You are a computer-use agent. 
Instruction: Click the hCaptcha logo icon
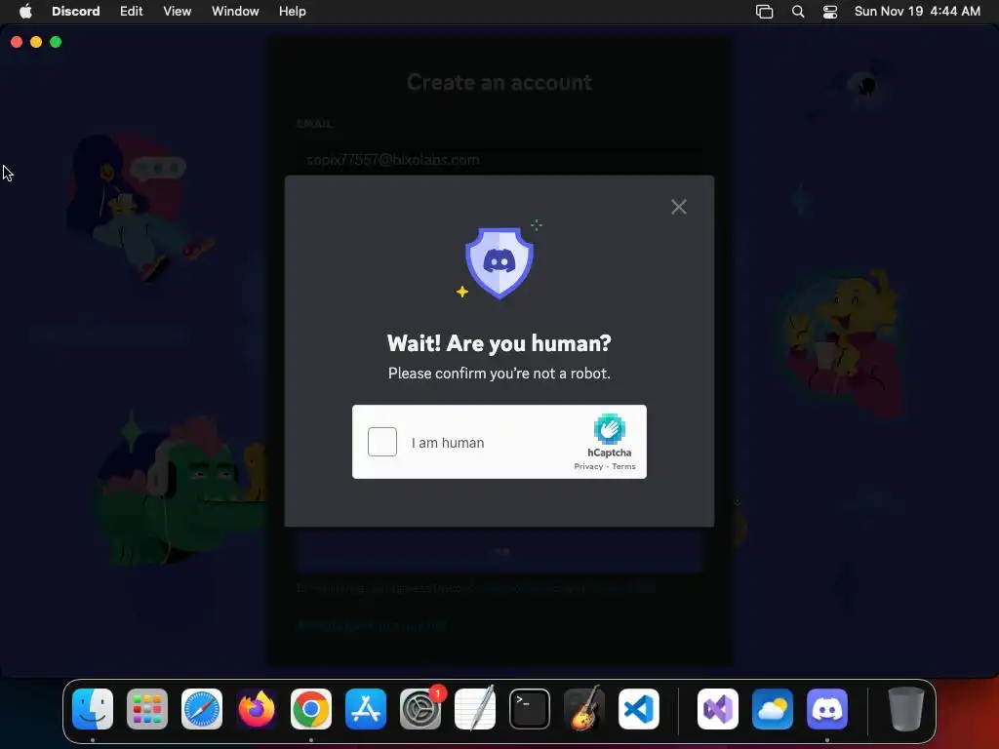(x=609, y=429)
